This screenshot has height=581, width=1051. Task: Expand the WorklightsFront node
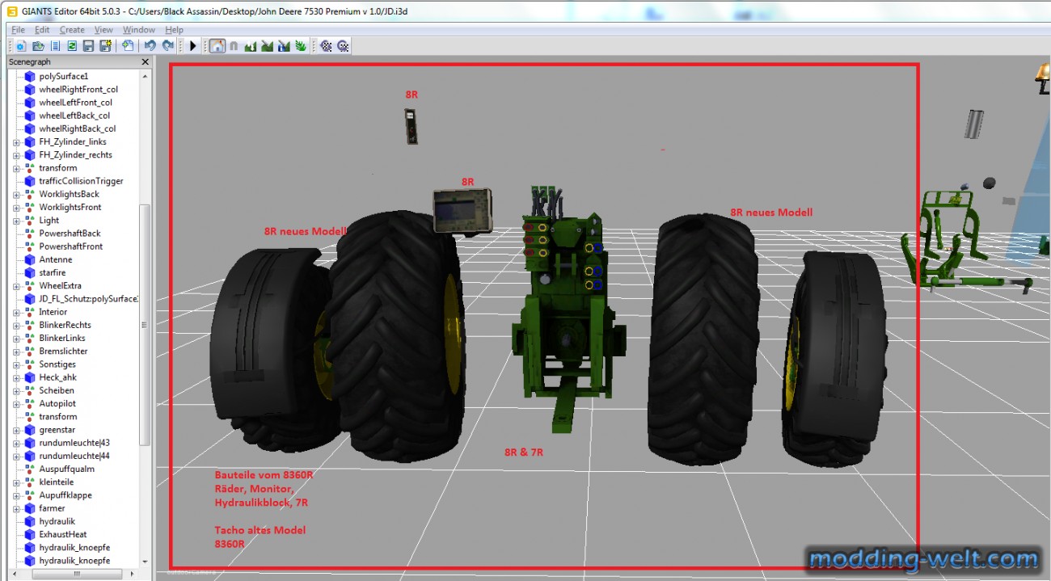(16, 208)
